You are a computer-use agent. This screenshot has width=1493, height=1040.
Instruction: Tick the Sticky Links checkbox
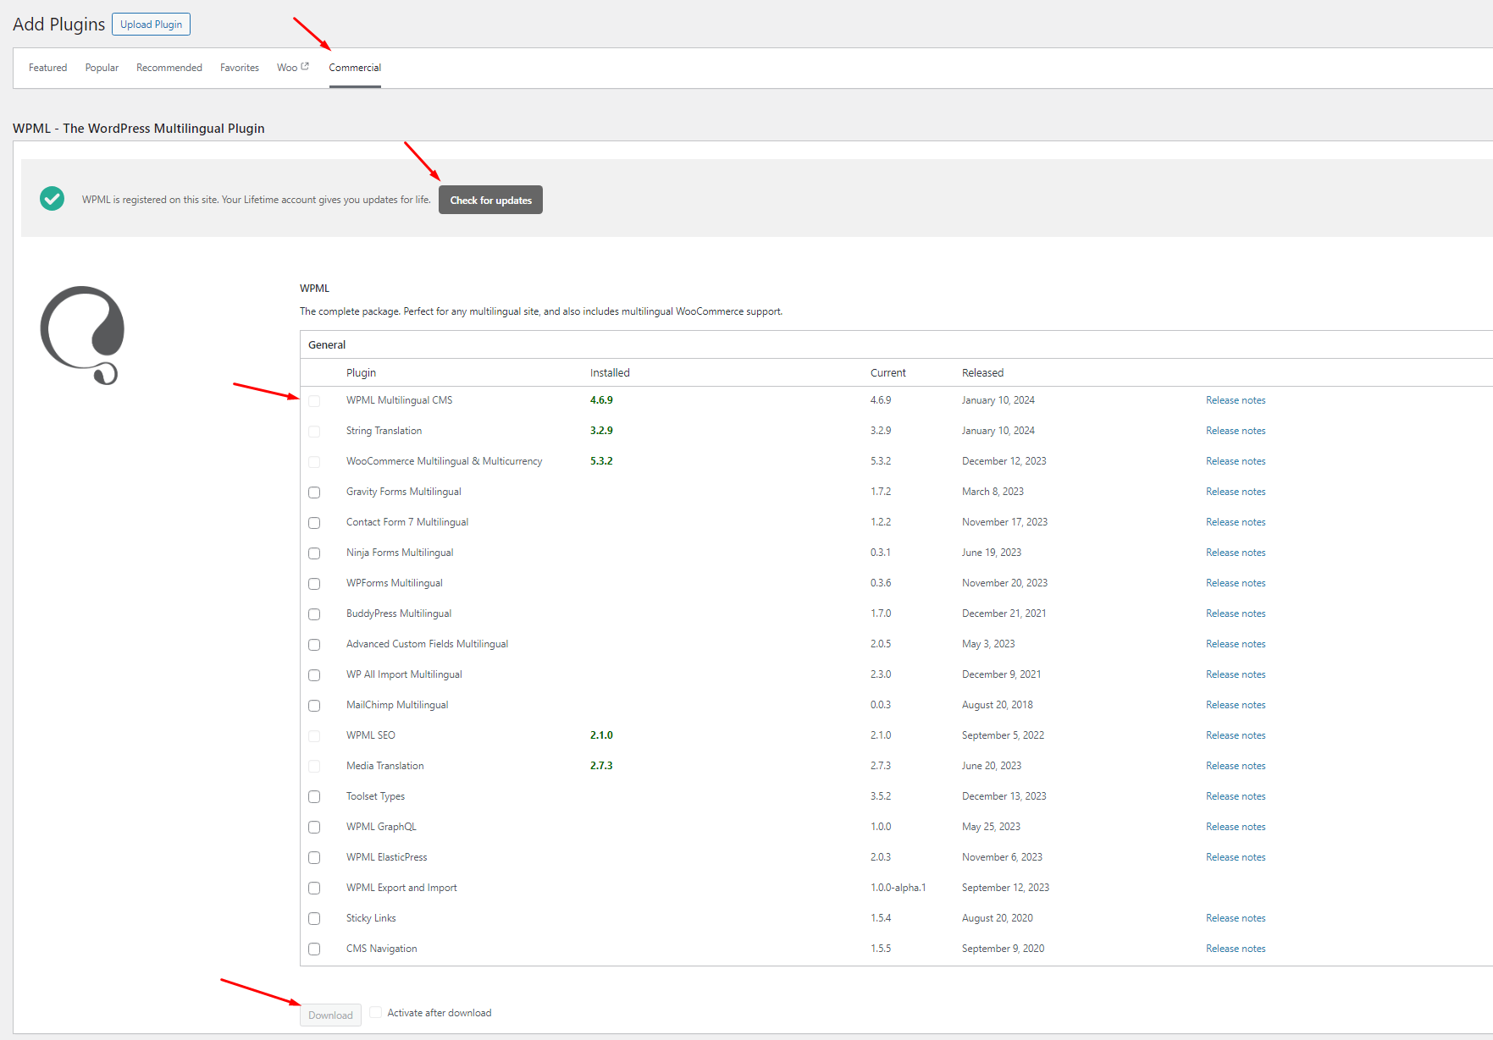pyautogui.click(x=314, y=919)
